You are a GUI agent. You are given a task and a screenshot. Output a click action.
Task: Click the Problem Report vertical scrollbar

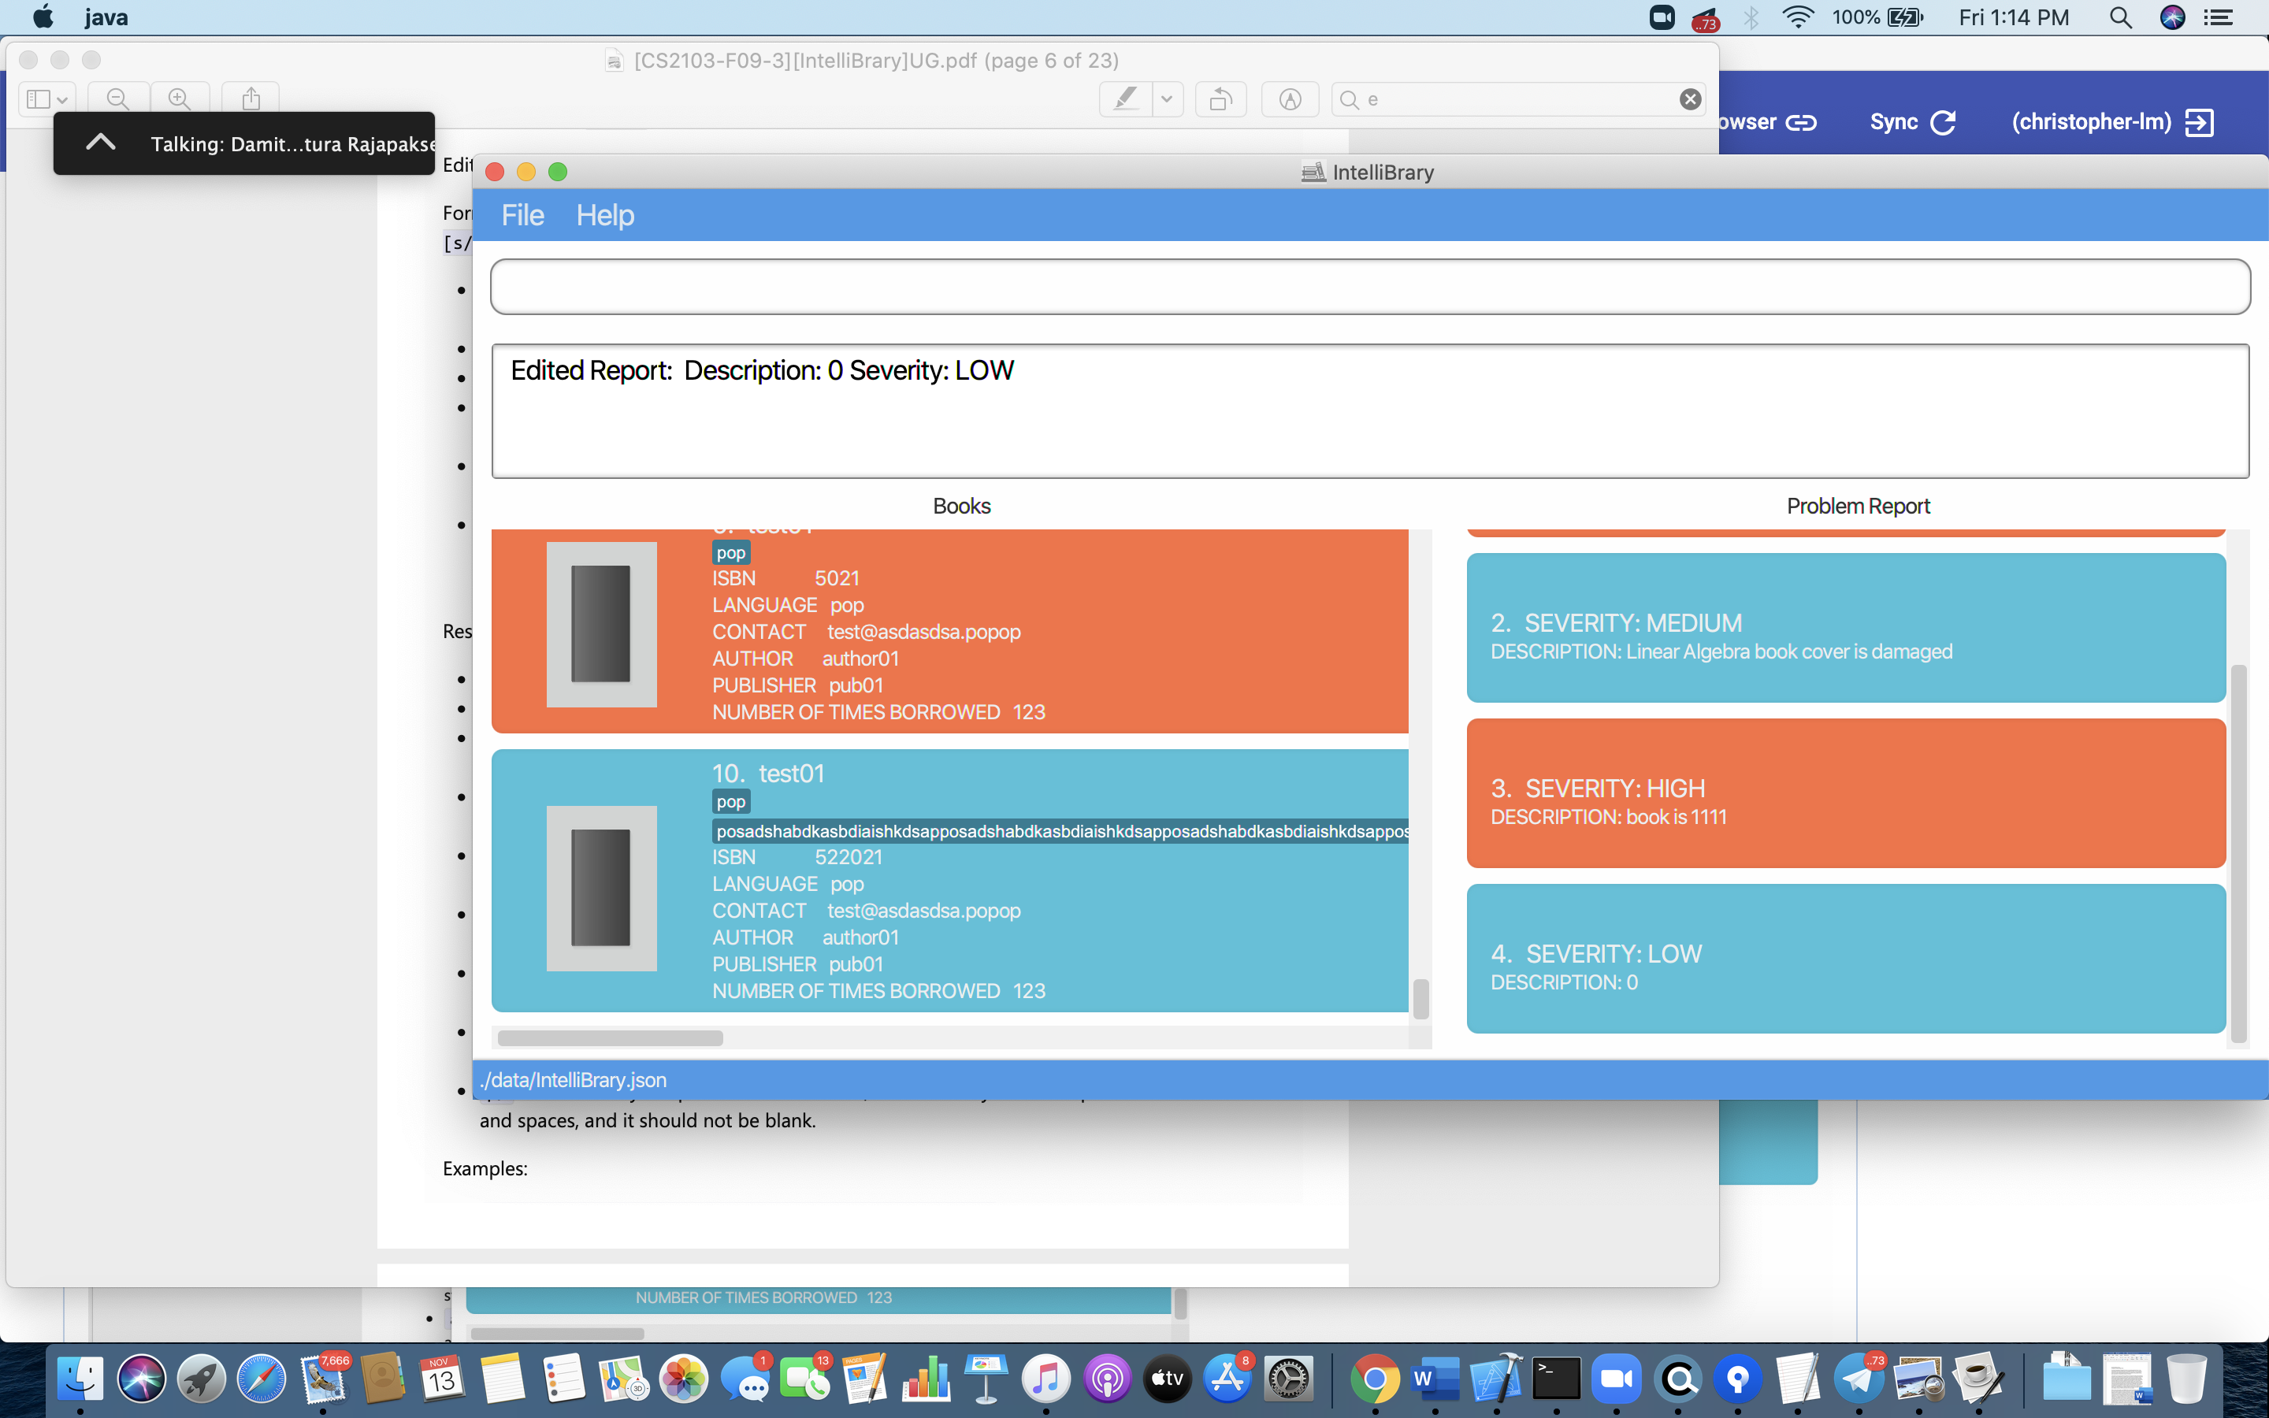click(x=2239, y=853)
